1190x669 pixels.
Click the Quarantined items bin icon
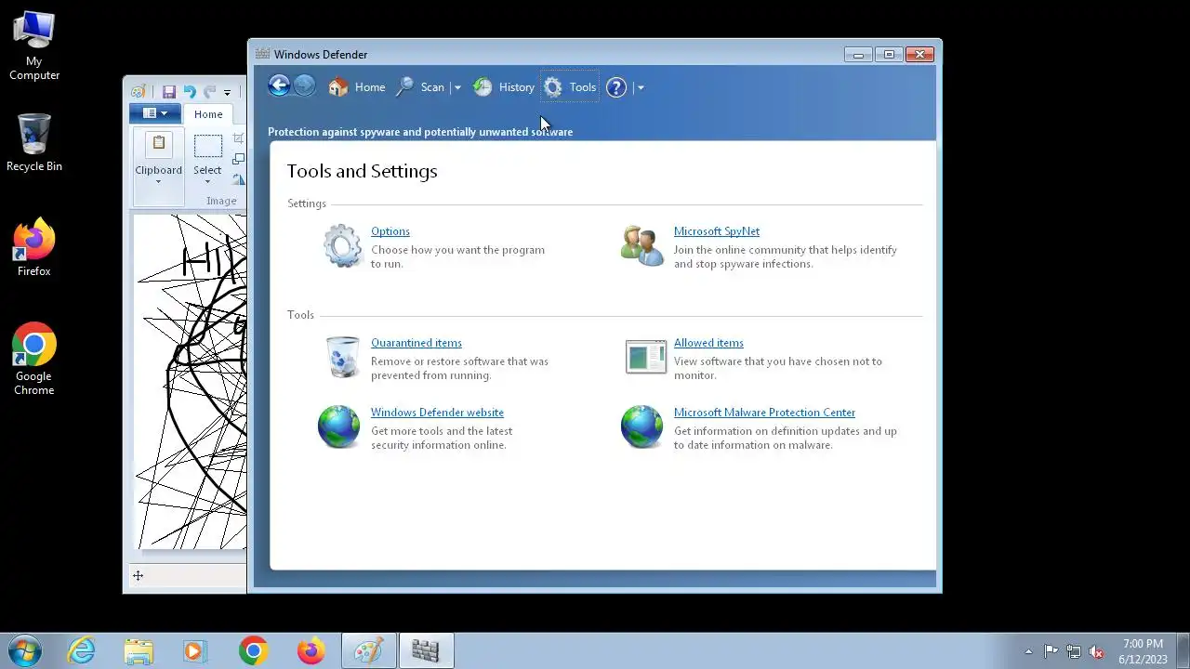[x=342, y=358]
